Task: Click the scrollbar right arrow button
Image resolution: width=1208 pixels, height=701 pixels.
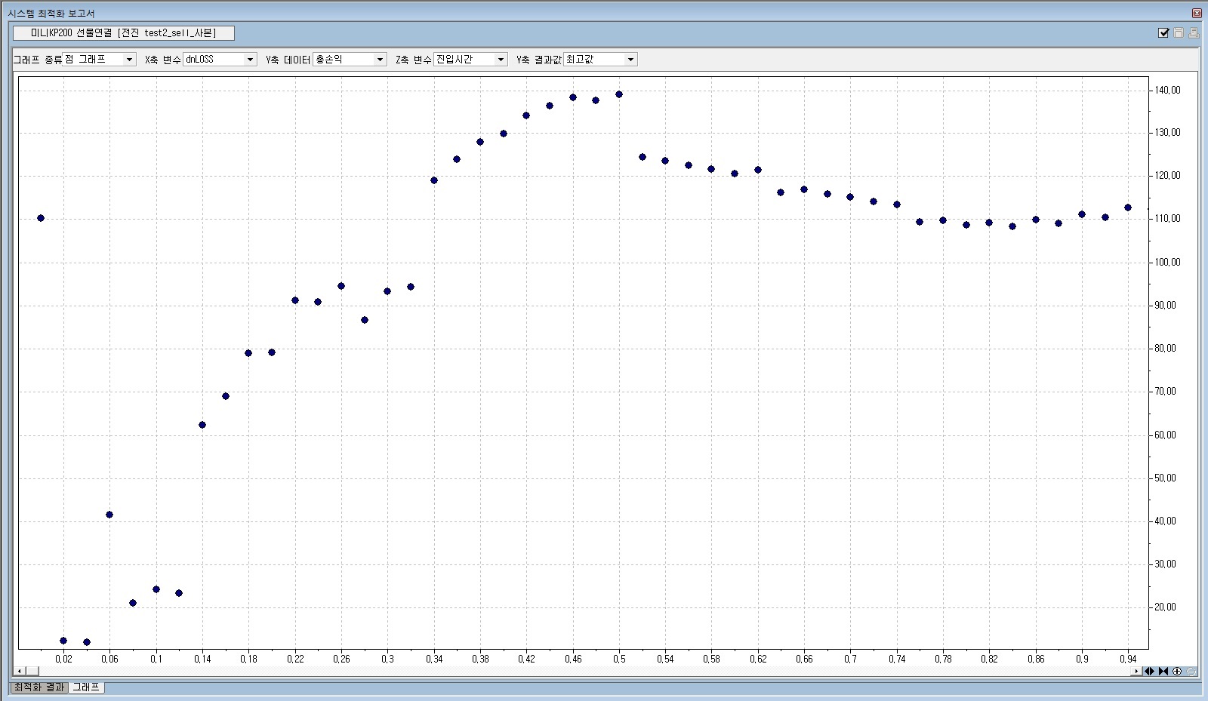Action: tap(1137, 671)
